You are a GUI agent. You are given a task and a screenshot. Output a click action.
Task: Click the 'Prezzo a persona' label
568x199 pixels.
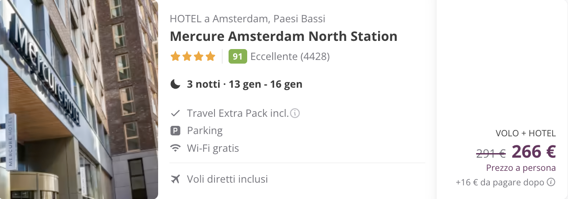521,168
